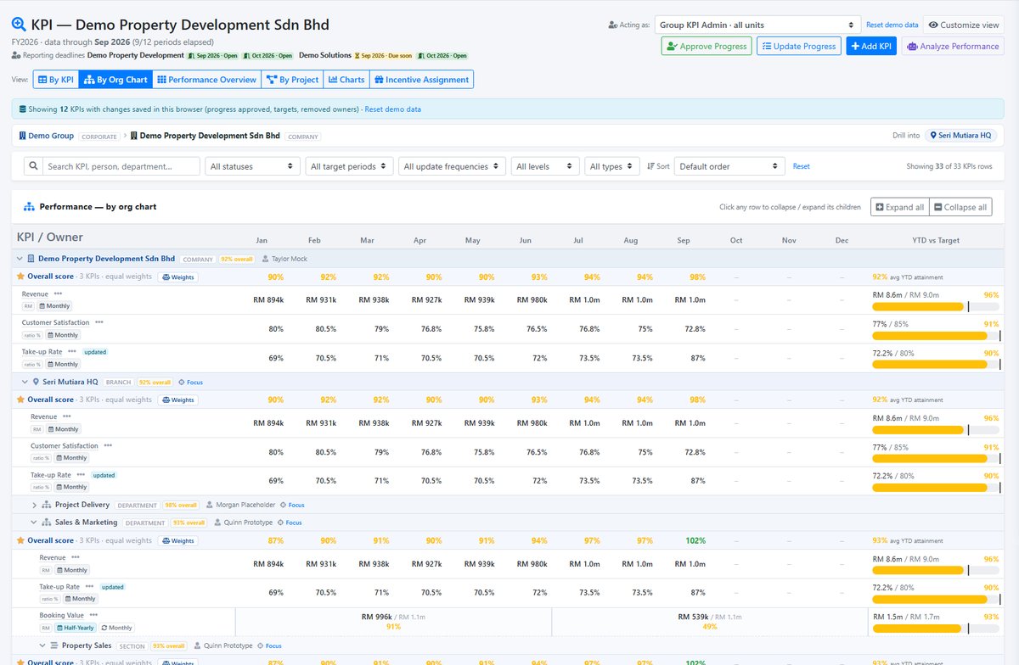Click the Monthly refresh badge on Booking Value

pos(117,628)
